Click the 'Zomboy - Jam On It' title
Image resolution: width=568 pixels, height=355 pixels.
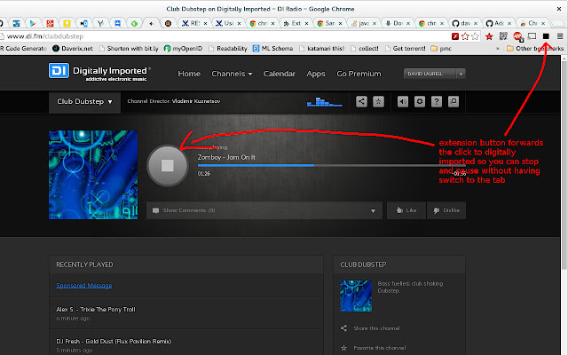pos(226,157)
